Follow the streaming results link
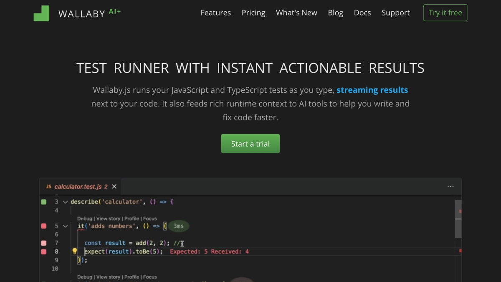The image size is (501, 282). 372,90
